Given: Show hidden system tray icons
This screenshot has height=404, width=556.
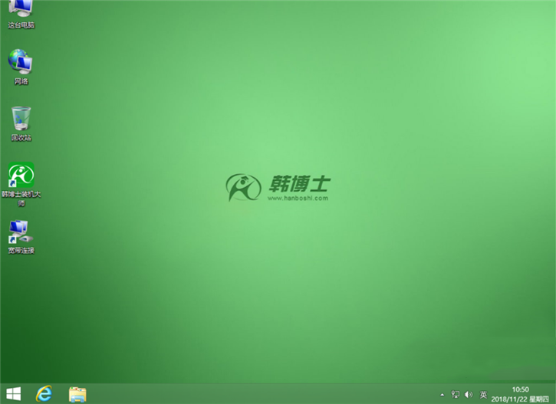Looking at the screenshot, I should (x=442, y=395).
